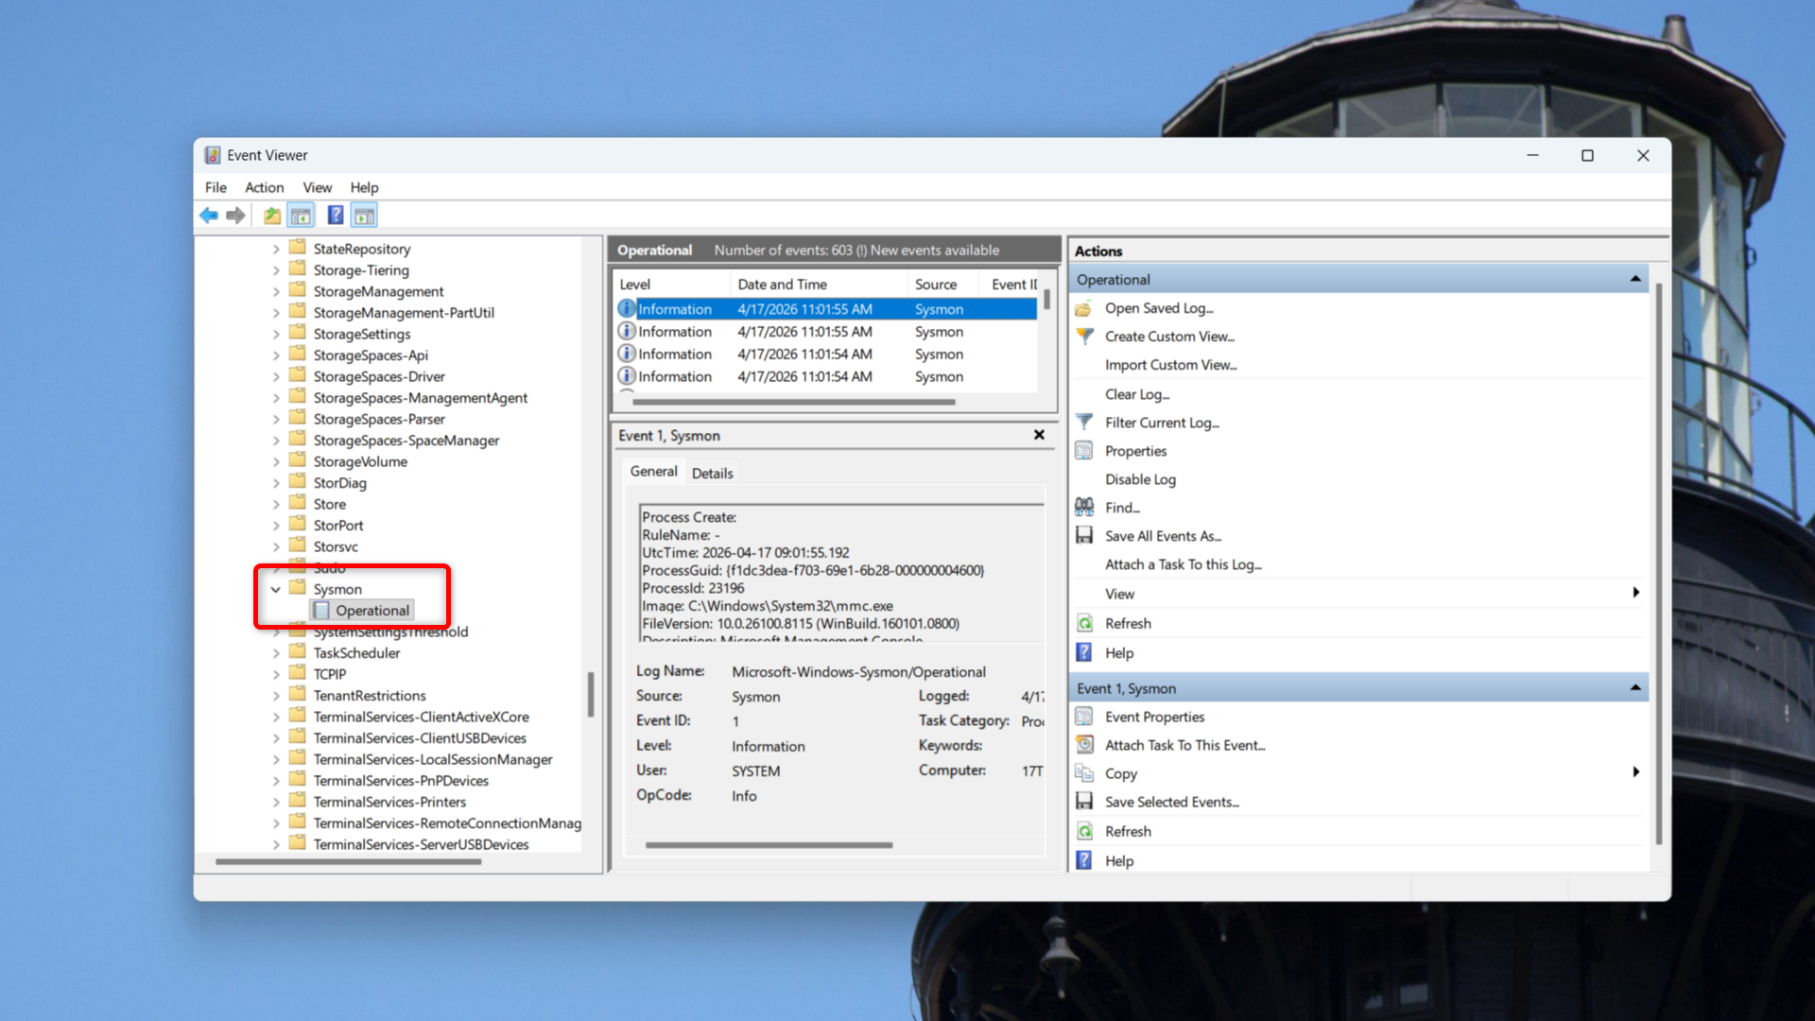1815x1021 pixels.
Task: Click Clear Log... action
Action: [1137, 394]
